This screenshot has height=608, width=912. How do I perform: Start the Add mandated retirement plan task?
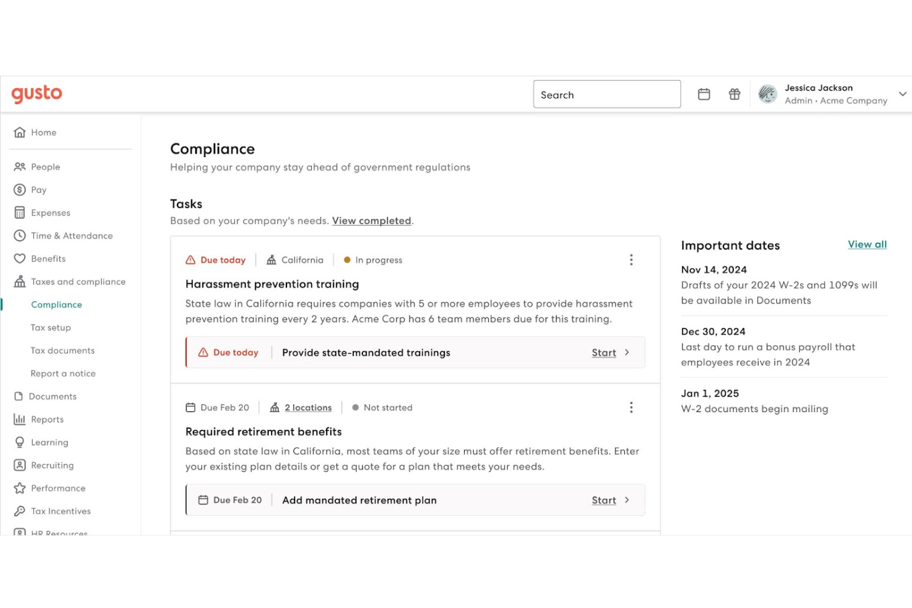click(603, 500)
